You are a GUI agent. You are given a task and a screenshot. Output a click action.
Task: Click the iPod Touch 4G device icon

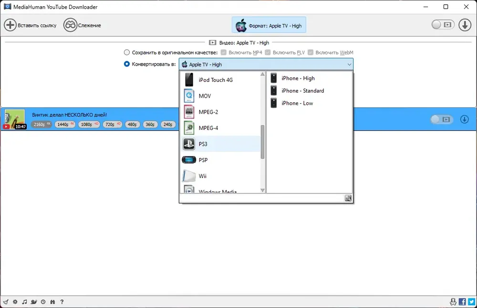tap(189, 80)
